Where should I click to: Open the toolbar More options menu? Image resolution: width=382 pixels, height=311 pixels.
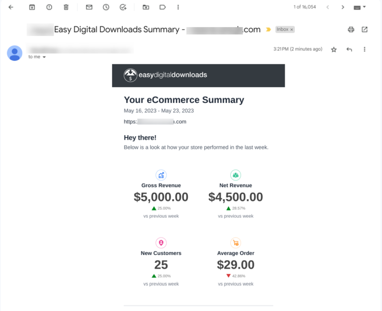pos(178,7)
